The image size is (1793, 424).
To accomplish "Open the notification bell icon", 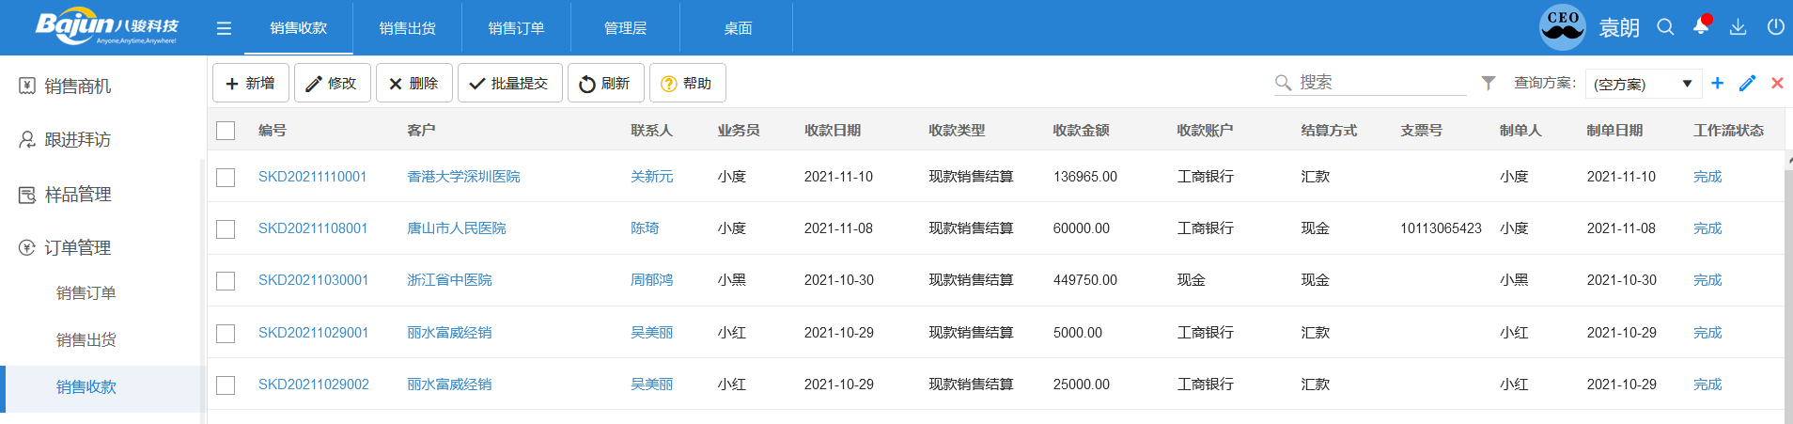I will [x=1701, y=26].
